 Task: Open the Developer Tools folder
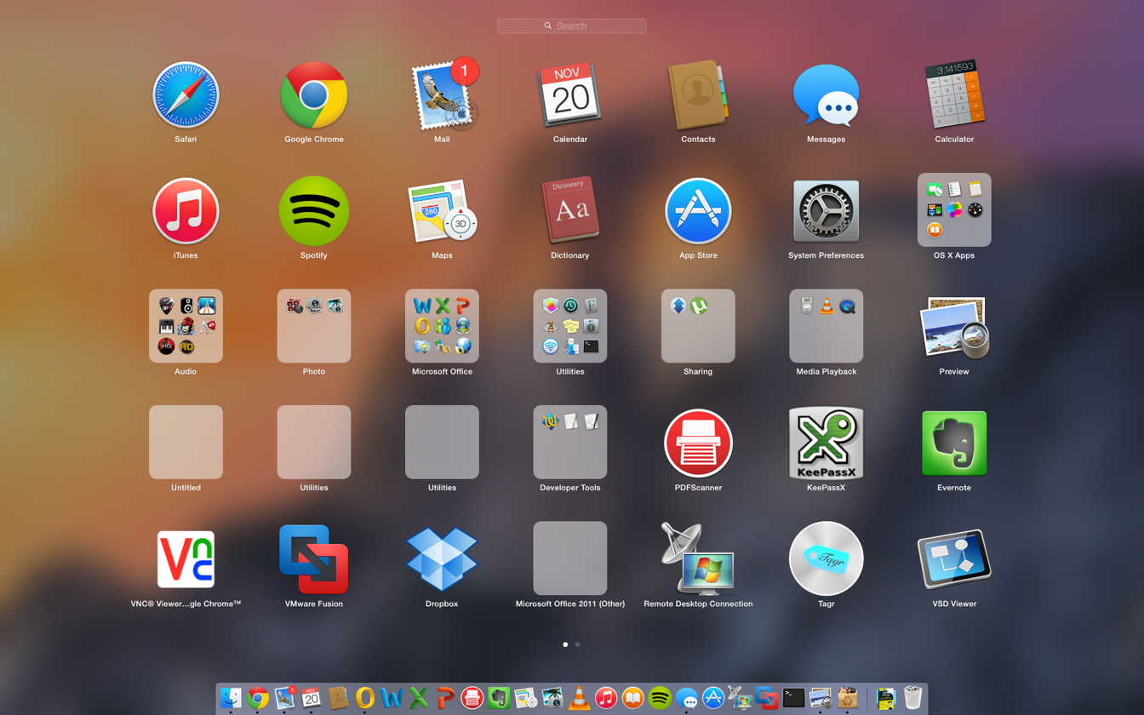(570, 442)
